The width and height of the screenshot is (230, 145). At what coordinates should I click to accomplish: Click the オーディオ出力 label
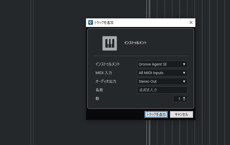[106, 81]
